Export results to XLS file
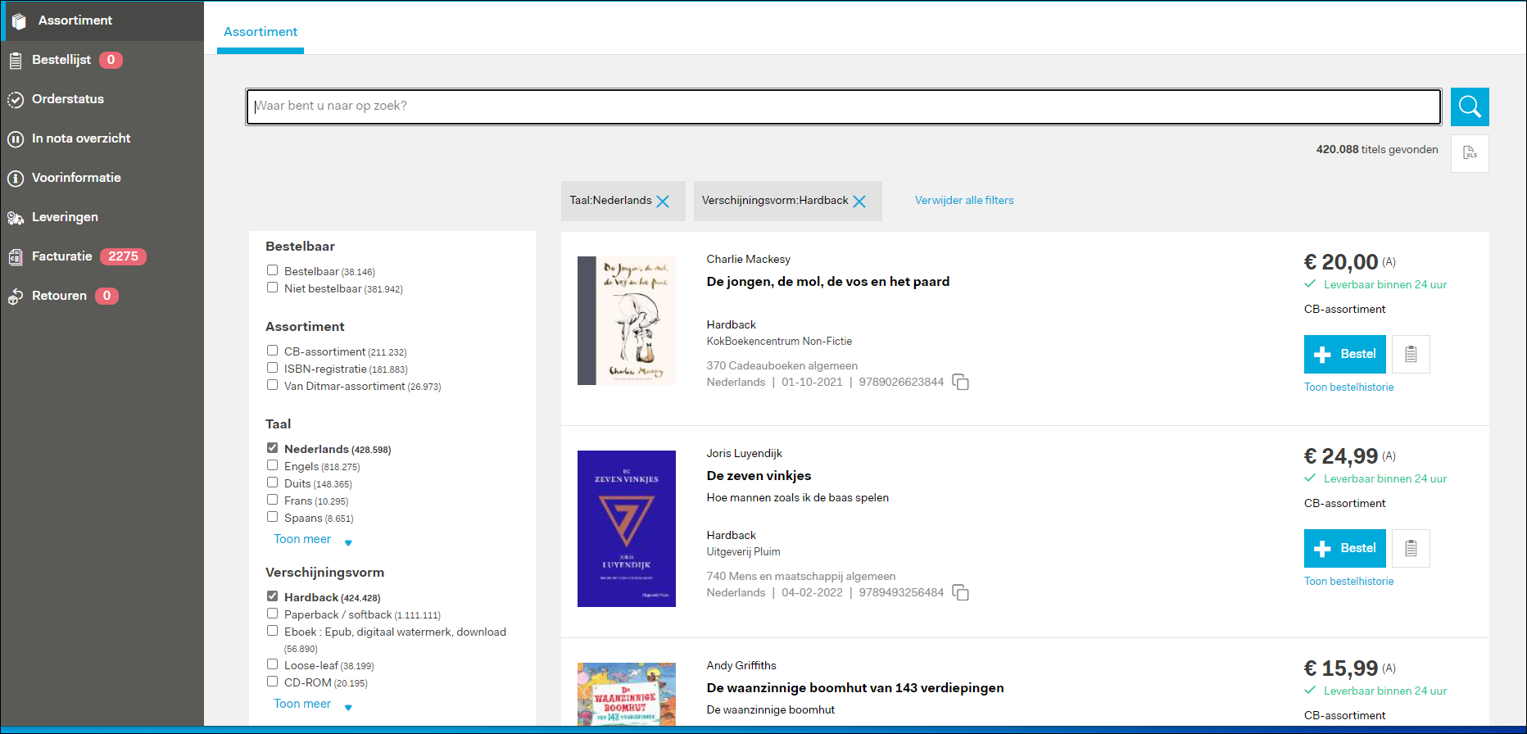Image resolution: width=1527 pixels, height=734 pixels. [1470, 153]
